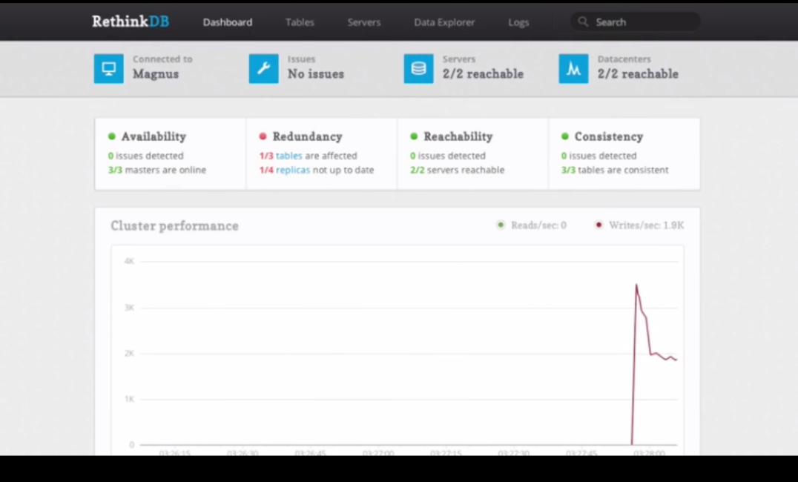This screenshot has width=798, height=482.
Task: Click the wrench Issues icon
Action: click(263, 68)
